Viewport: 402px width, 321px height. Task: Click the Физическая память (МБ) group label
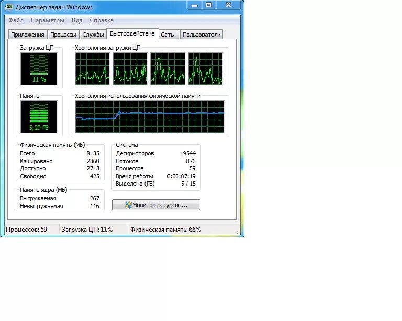(52, 145)
